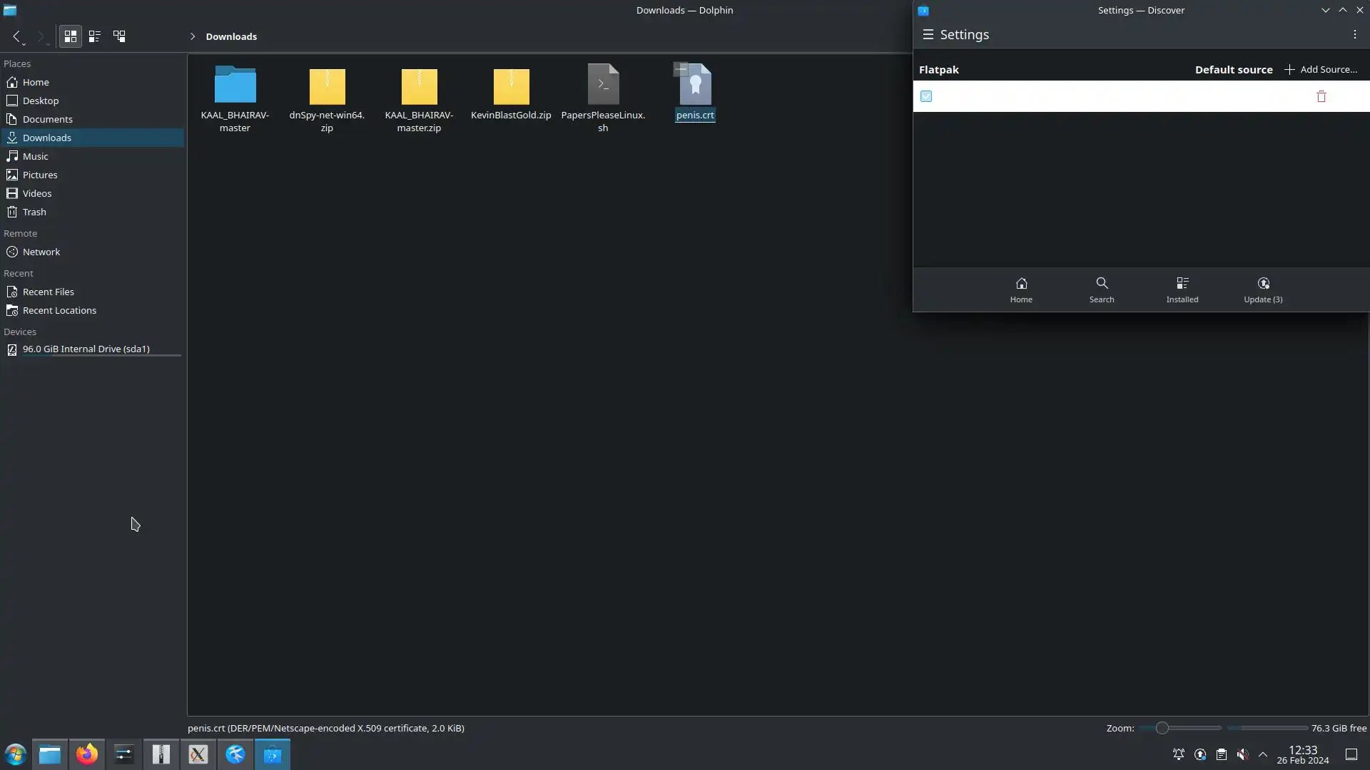Expand hidden system tray icons arrow
This screenshot has width=1370, height=770.
1263,754
